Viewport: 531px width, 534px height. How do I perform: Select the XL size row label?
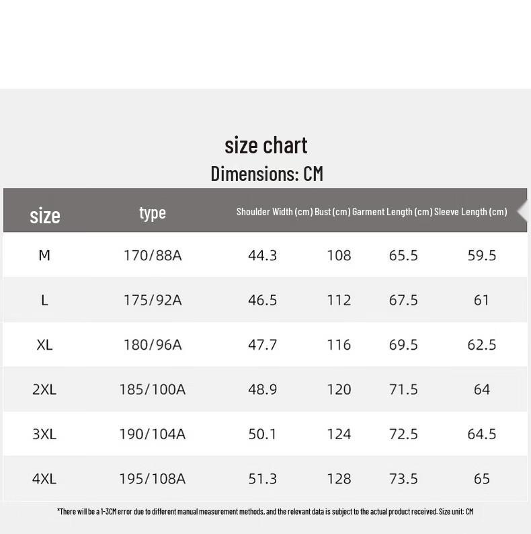(44, 344)
